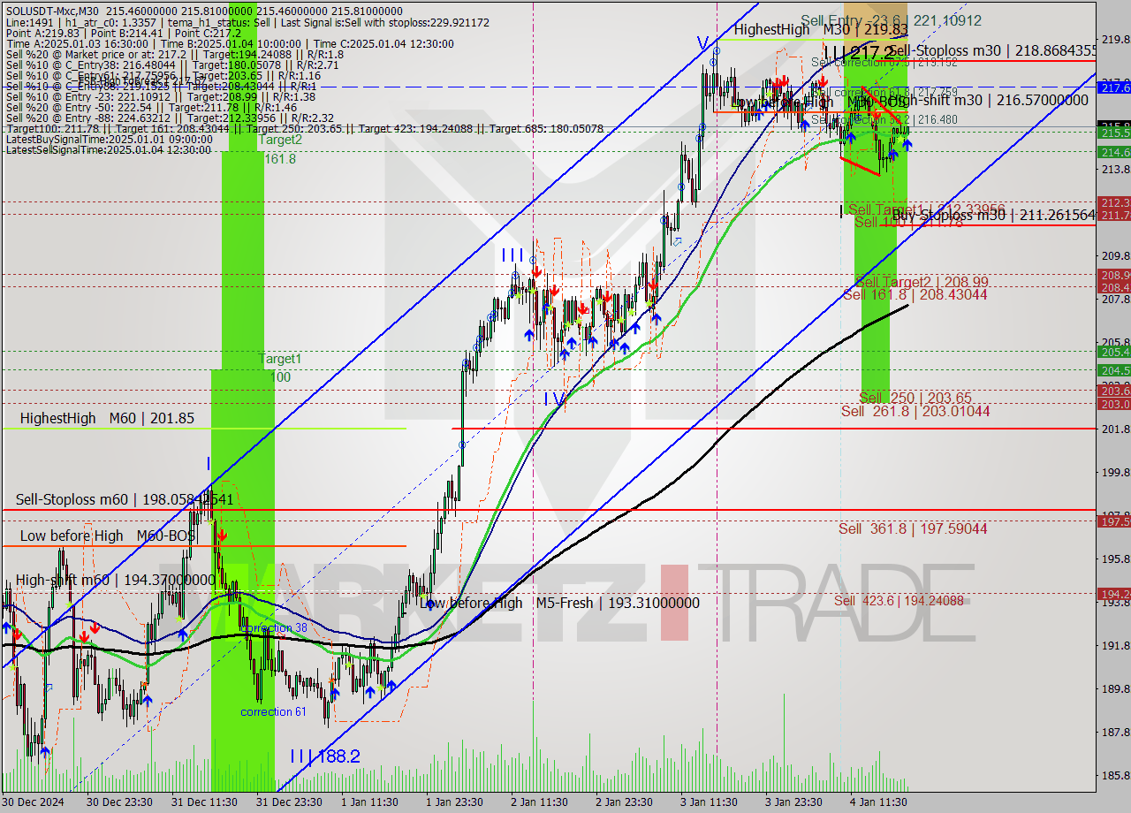Click 'Sell 161.8 | 208.43044' label
The width and height of the screenshot is (1131, 813).
[x=915, y=294]
